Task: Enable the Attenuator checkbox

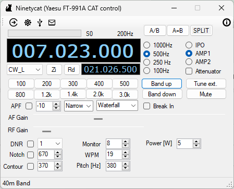Action: (x=189, y=71)
